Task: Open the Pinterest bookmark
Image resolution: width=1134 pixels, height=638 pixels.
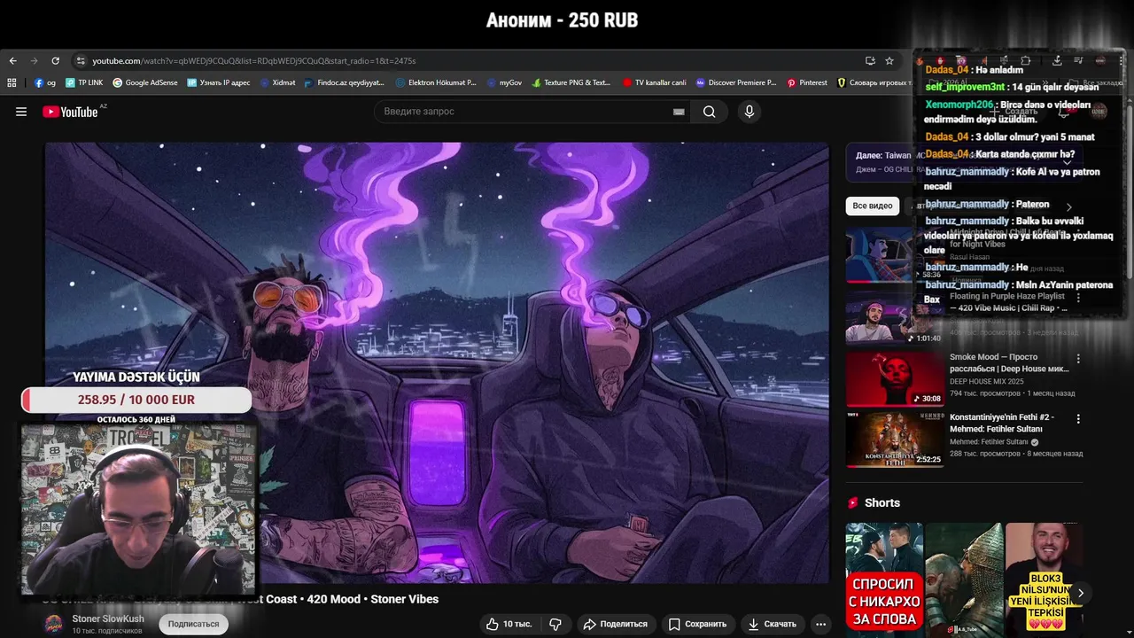Action: [x=807, y=82]
